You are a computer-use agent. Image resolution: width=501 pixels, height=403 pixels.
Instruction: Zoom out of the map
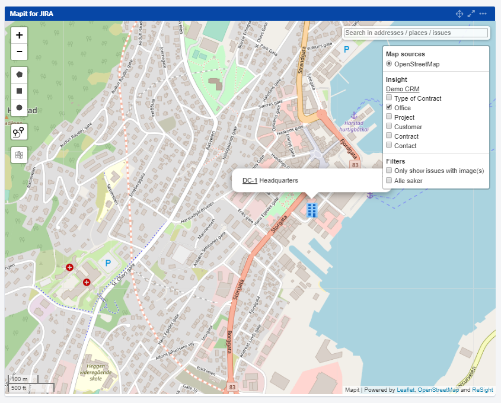[20, 52]
